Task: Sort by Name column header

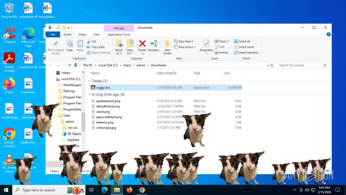Action: pyautogui.click(x=122, y=73)
